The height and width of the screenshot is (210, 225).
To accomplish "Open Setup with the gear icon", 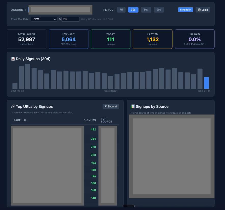I will tap(203, 10).
